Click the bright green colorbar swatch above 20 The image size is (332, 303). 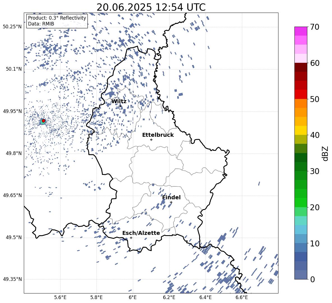click(301, 202)
